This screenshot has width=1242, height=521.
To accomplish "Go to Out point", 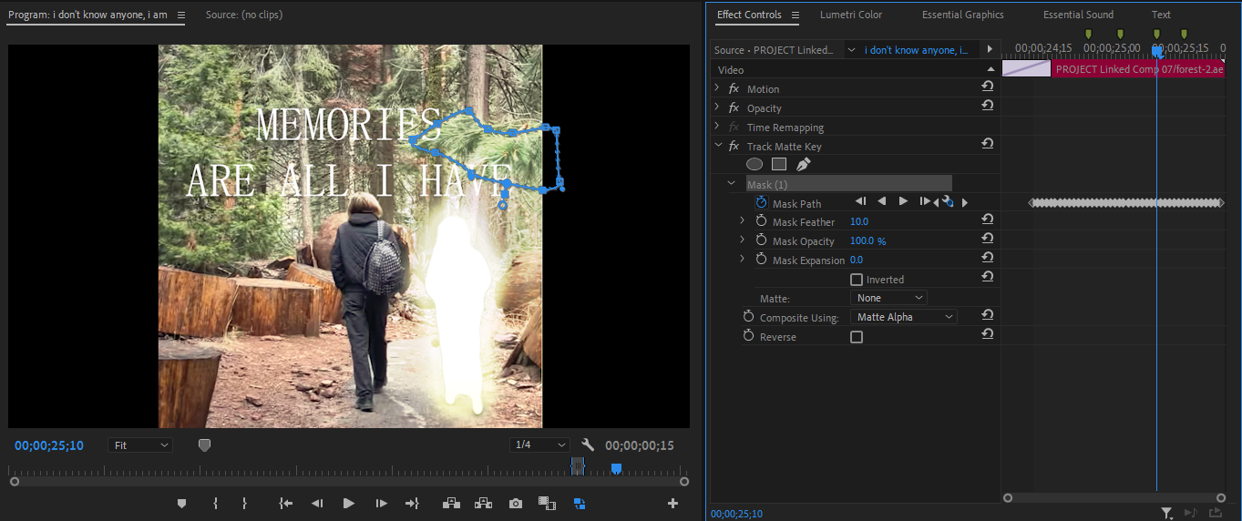I will click(x=412, y=503).
